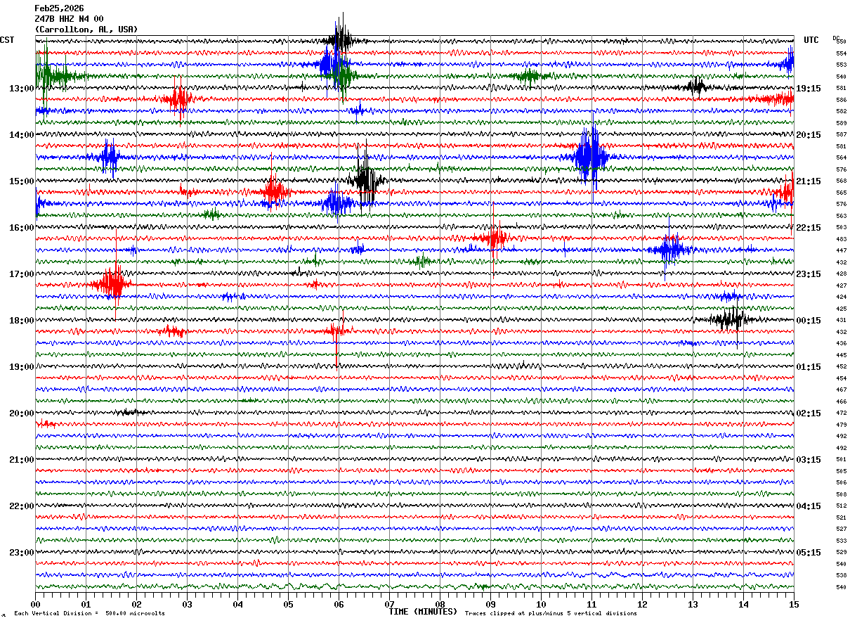Click the 19:15 UTC time label

[809, 89]
